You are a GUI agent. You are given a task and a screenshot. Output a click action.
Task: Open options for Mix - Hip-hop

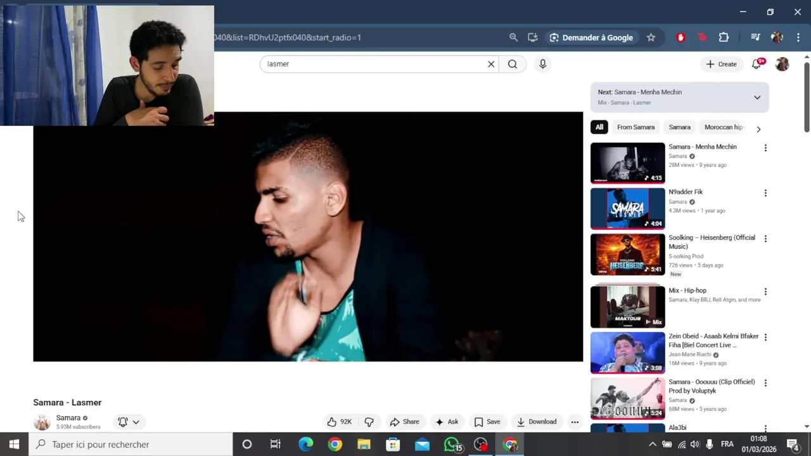coord(765,292)
